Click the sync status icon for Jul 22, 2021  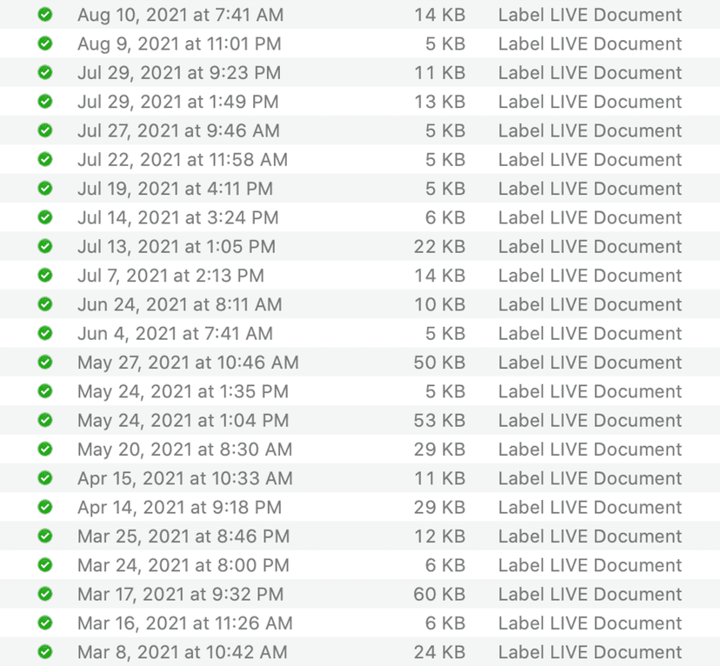coord(45,159)
